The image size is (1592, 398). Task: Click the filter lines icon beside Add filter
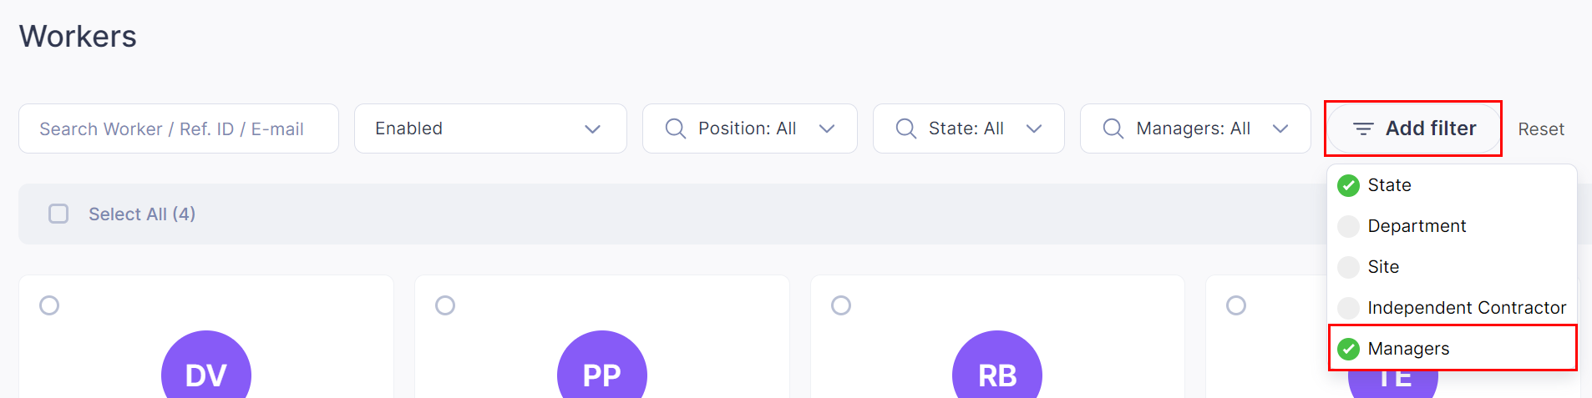click(1363, 128)
